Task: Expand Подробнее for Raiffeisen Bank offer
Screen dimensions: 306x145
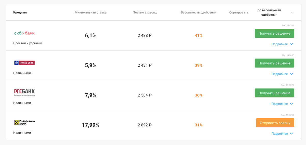Action: (x=282, y=134)
